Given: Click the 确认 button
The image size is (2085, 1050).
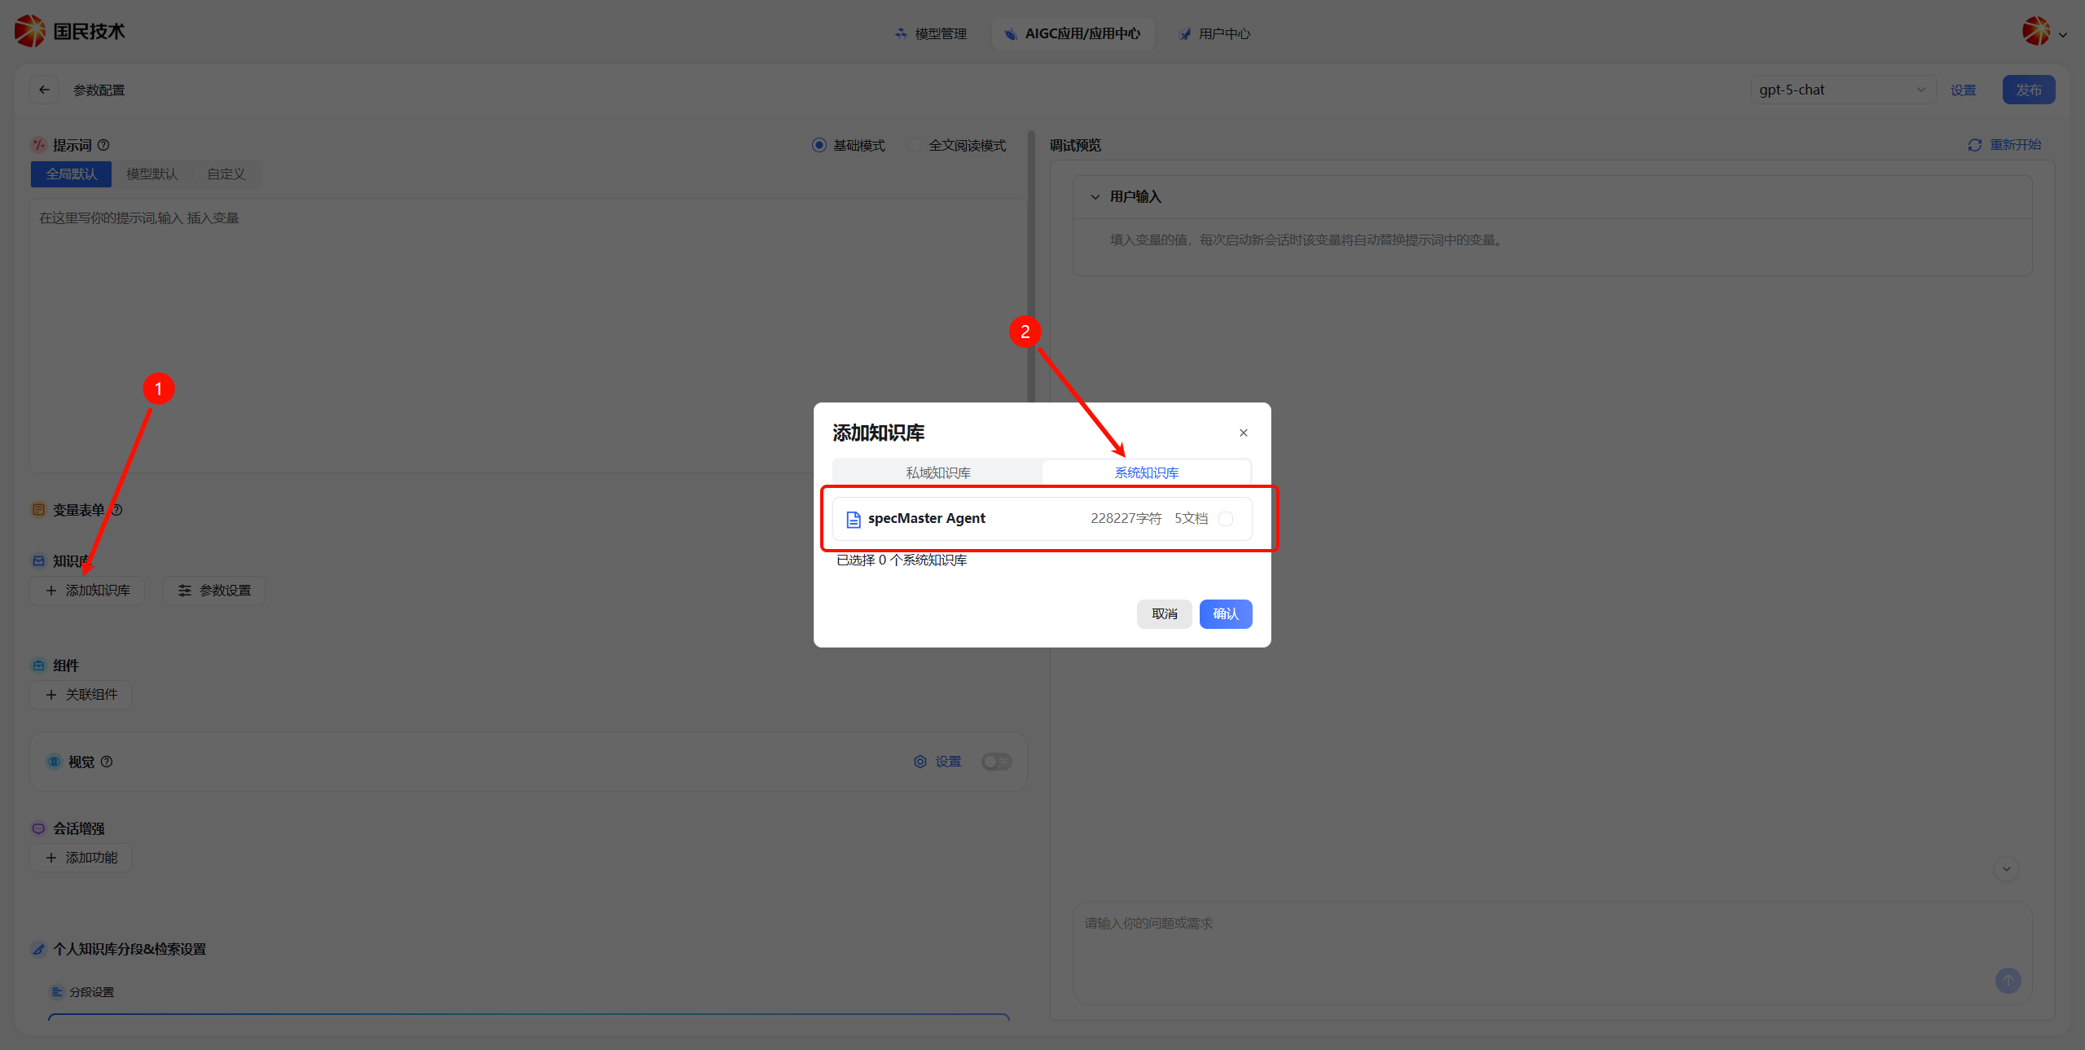Looking at the screenshot, I should tap(1225, 613).
